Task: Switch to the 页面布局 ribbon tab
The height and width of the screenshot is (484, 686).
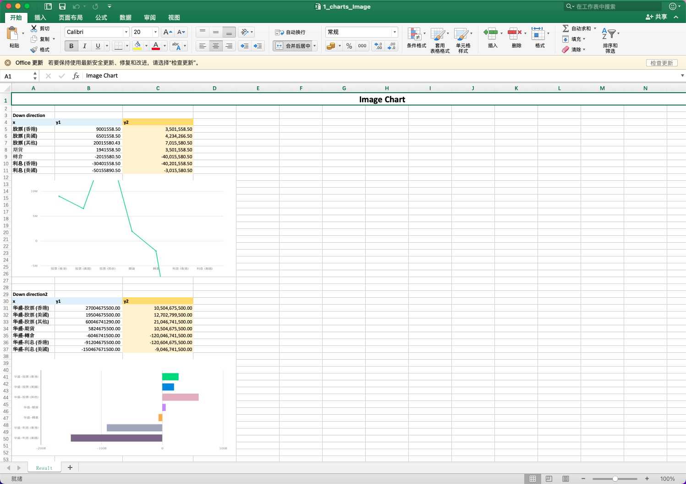Action: click(71, 17)
